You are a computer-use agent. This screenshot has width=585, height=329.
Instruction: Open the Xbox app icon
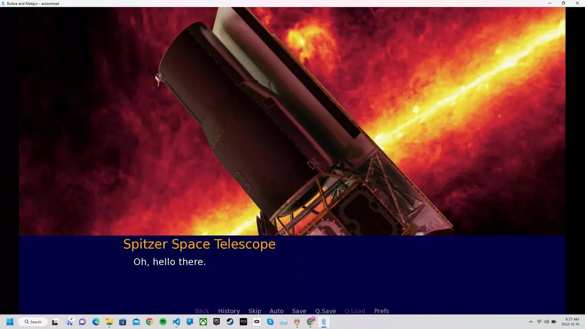click(203, 322)
